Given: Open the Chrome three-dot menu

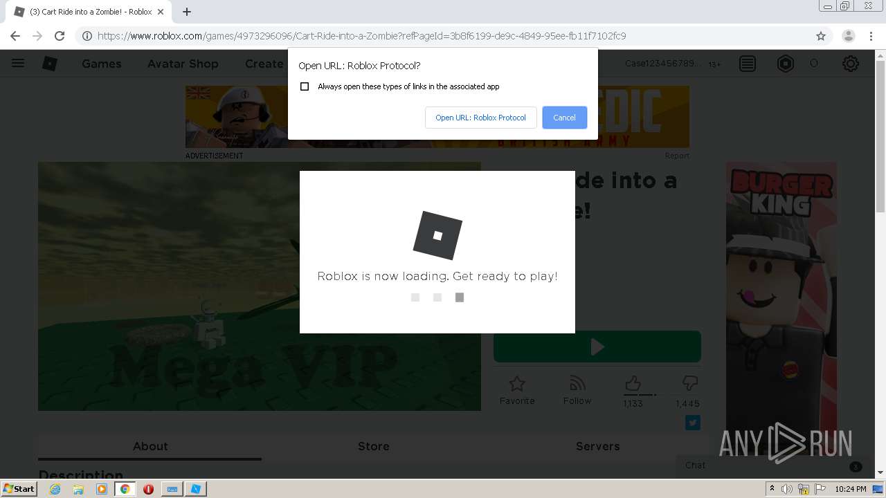Looking at the screenshot, I should [x=872, y=36].
